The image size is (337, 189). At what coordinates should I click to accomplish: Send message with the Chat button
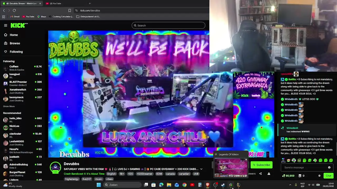point(328,176)
